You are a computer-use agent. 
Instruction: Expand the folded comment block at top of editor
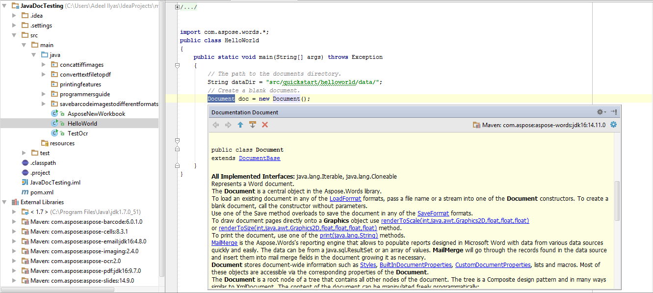(177, 7)
